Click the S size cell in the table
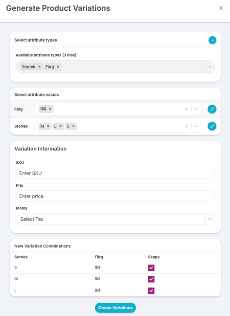The image size is (230, 316). tap(16, 268)
